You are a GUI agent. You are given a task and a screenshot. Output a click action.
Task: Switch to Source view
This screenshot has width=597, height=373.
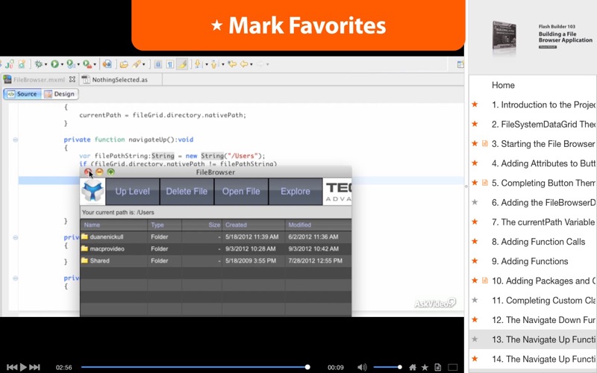point(22,94)
